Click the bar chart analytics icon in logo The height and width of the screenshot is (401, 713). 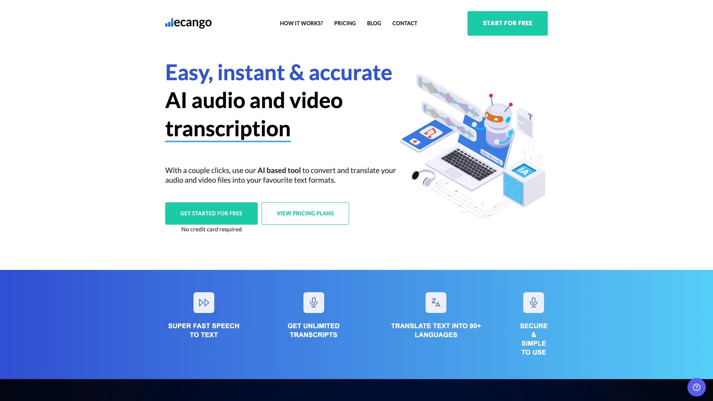pyautogui.click(x=169, y=23)
